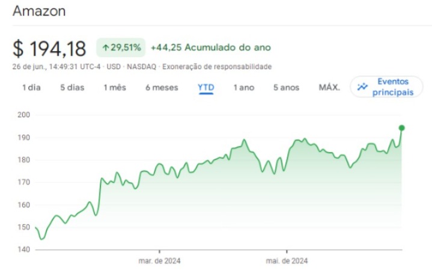This screenshot has height=274, width=432.
Task: Select the 6 meses range tab
Action: (x=162, y=88)
